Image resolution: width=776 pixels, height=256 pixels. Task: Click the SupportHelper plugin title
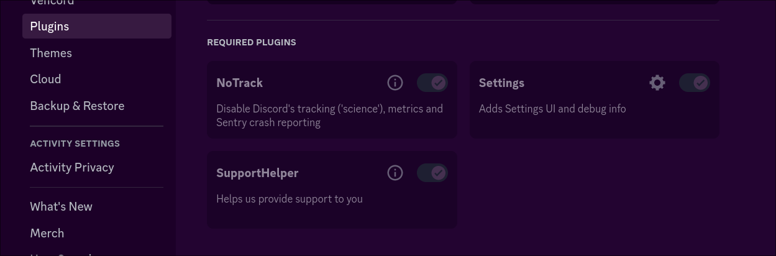coord(257,173)
